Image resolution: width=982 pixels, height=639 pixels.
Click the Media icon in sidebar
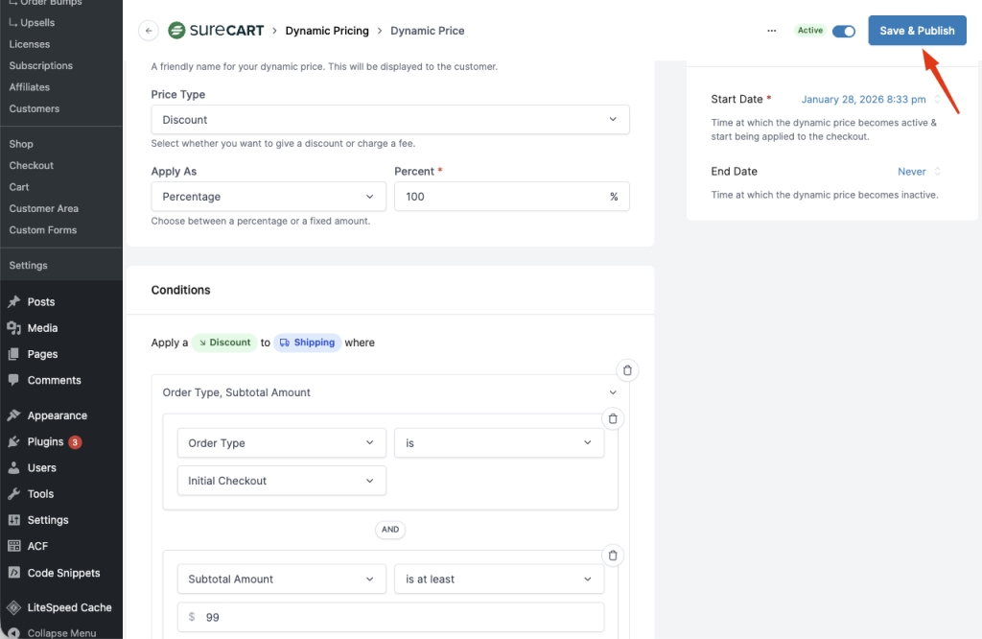point(13,327)
